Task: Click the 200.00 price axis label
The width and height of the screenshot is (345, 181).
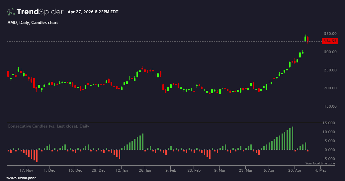Action: (330, 88)
